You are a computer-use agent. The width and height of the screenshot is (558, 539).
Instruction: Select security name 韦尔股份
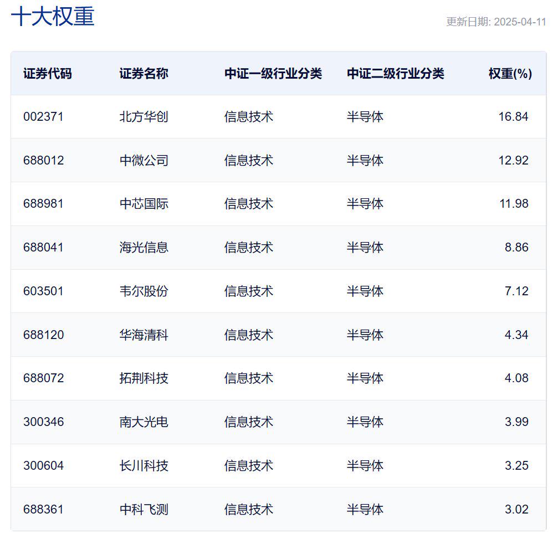144,291
